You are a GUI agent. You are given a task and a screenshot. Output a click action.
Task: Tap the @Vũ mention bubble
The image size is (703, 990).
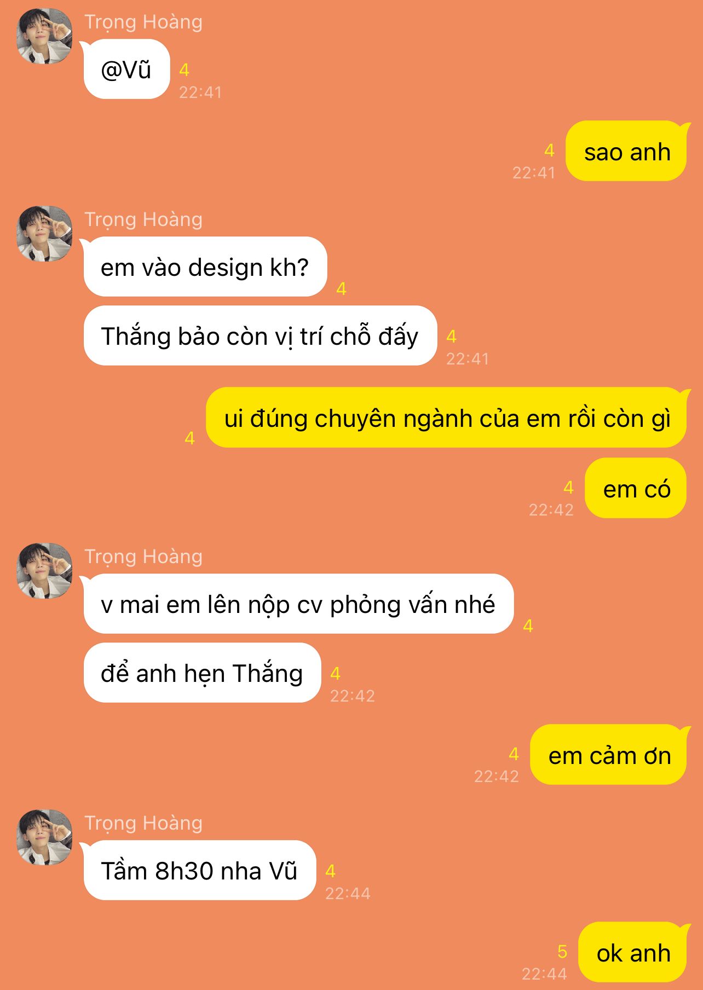[126, 70]
